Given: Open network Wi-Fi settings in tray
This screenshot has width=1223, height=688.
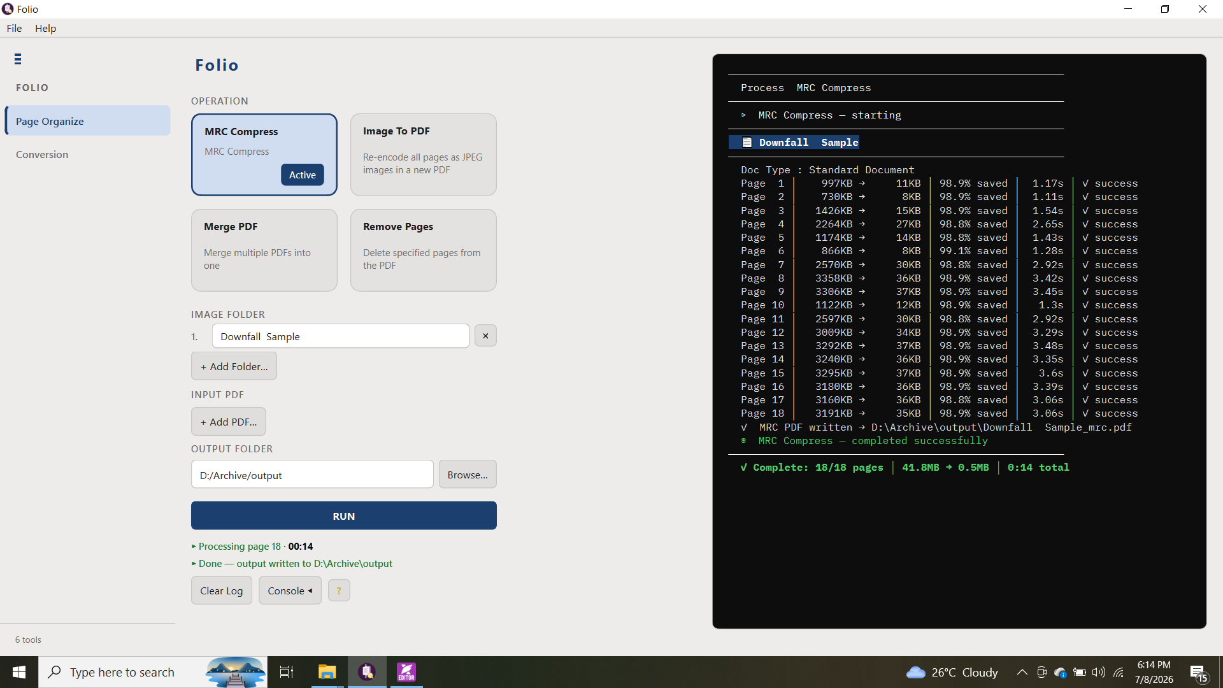Looking at the screenshot, I should tap(1119, 672).
